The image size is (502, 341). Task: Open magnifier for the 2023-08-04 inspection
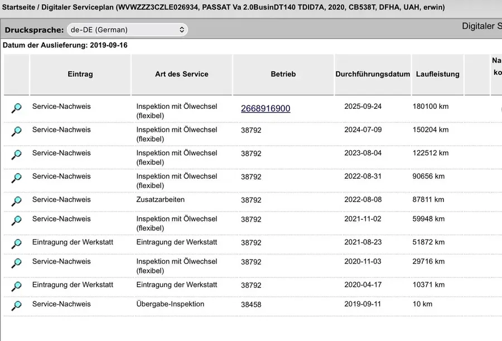point(16,155)
